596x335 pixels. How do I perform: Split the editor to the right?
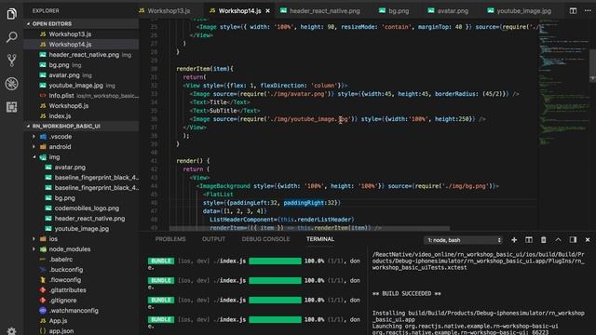[573, 10]
